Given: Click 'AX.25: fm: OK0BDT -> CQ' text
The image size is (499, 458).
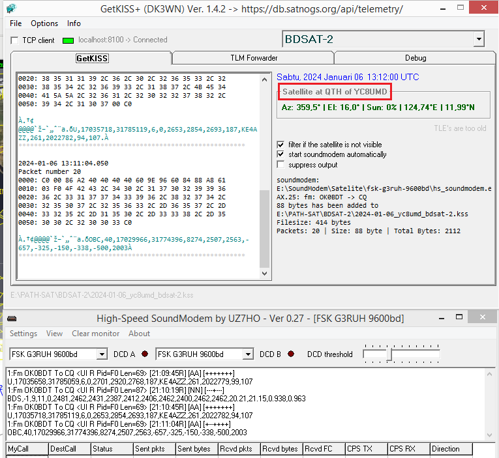Looking at the screenshot, I should [x=322, y=197].
